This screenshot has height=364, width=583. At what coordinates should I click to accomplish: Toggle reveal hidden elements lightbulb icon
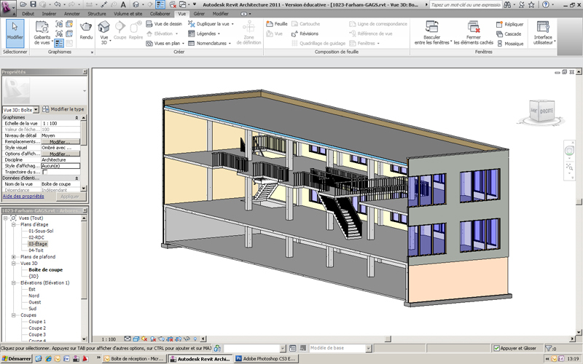coord(195,339)
